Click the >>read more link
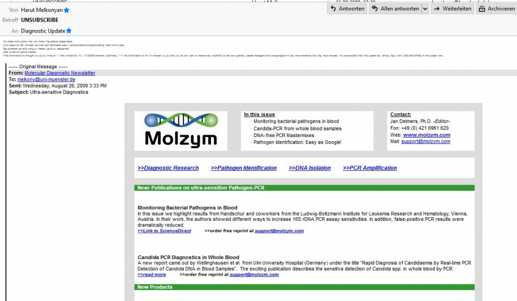Image resolution: width=517 pixels, height=301 pixels. [x=151, y=274]
